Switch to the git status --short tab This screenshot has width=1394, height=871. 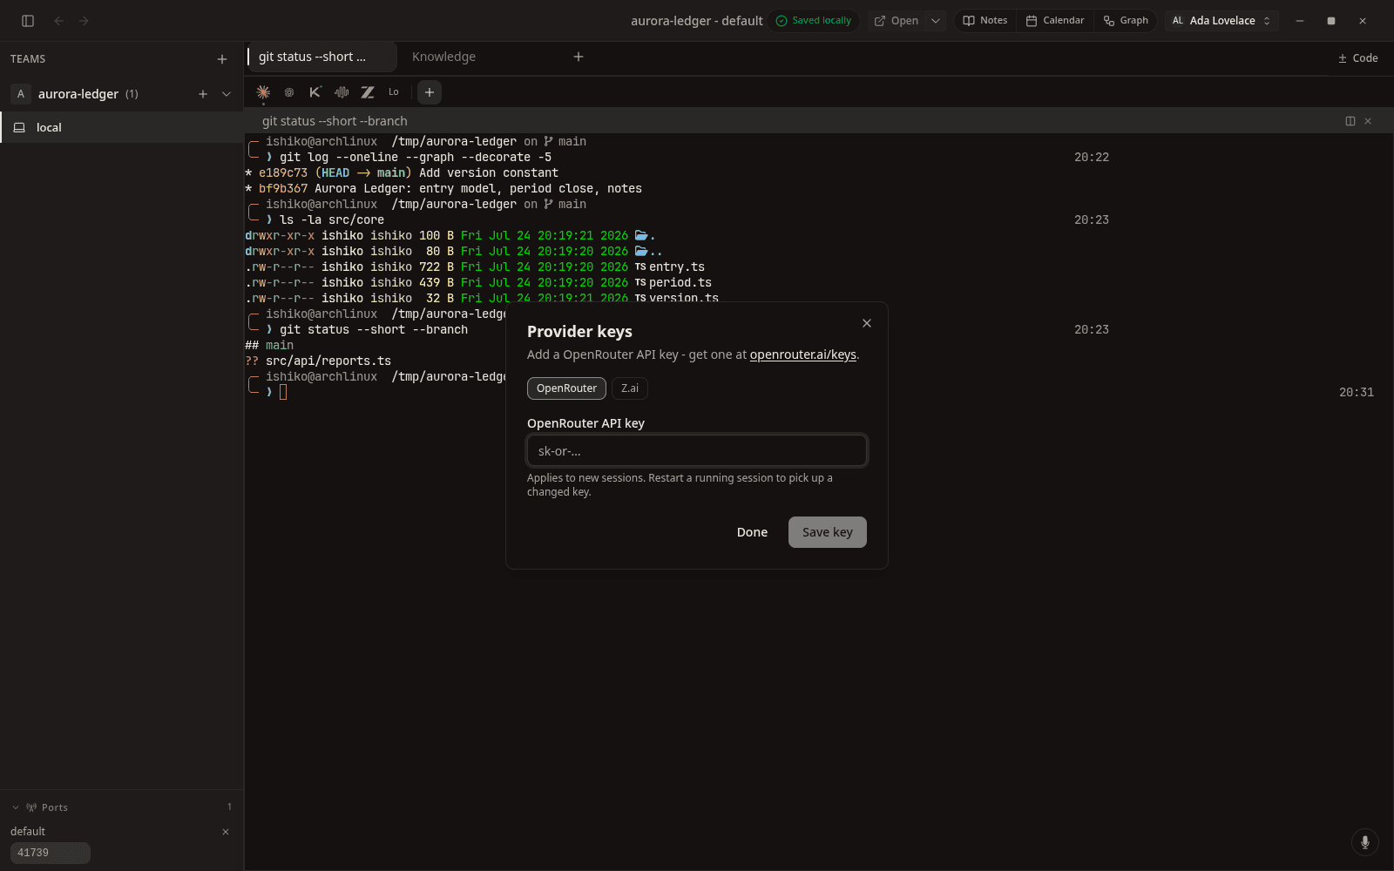click(x=321, y=57)
